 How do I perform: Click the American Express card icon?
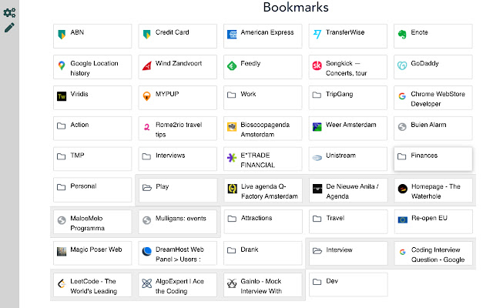[x=231, y=34]
